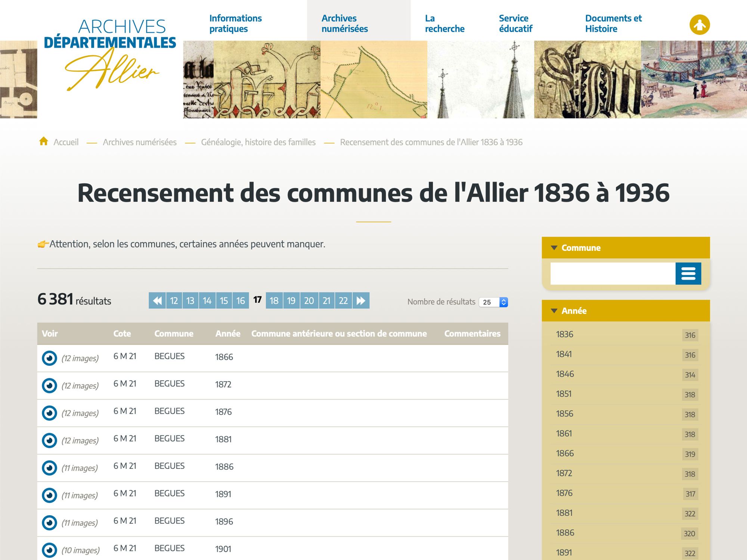Viewport: 747px width, 560px height.
Task: Go to first pages with double-left arrow
Action: coord(157,301)
